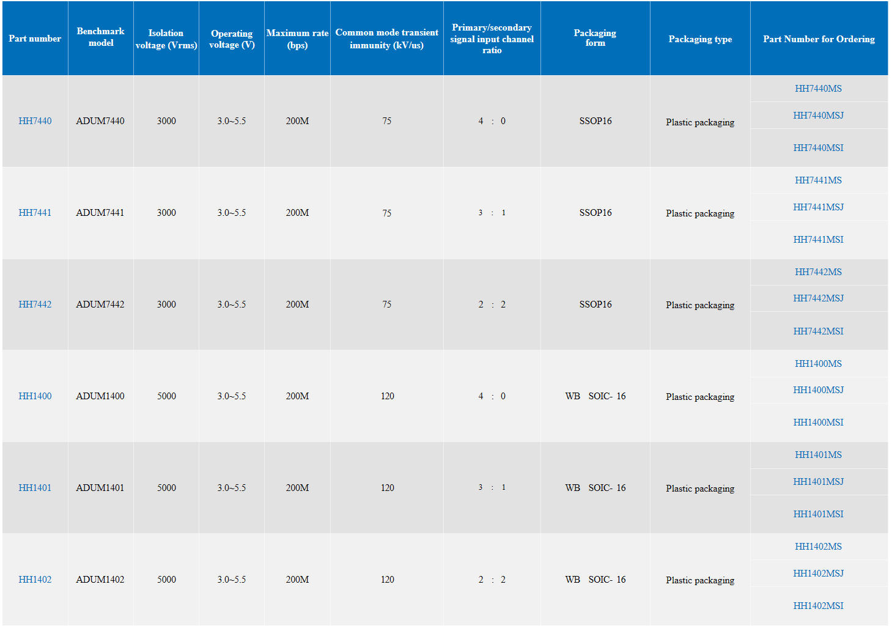Open the HH1400 part number link
Image resolution: width=892 pixels, height=642 pixels.
tap(35, 396)
